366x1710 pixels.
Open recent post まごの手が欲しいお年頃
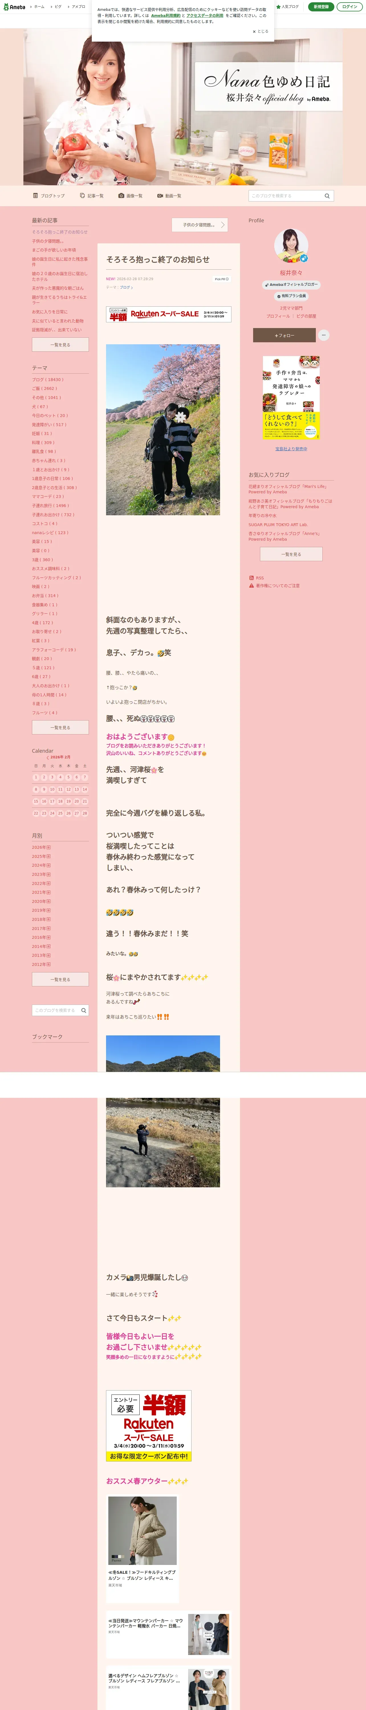click(x=54, y=250)
